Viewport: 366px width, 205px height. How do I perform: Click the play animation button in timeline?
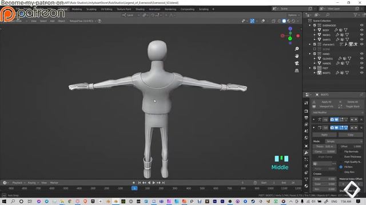click(x=154, y=183)
